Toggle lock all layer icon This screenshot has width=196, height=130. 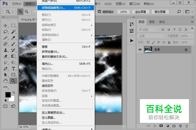click(x=169, y=42)
